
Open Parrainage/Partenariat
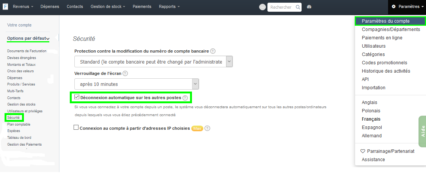(391, 151)
